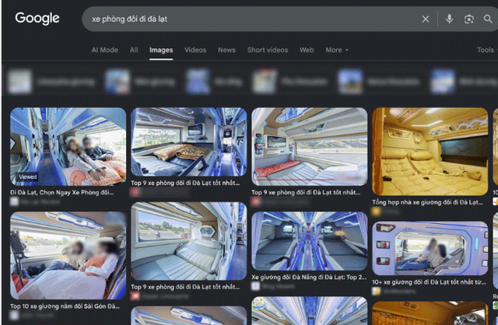498x325 pixels.
Task: Open the link 'Top 10 xe giường nằm đôi Sài Gòn Đà'
Action: (65, 306)
